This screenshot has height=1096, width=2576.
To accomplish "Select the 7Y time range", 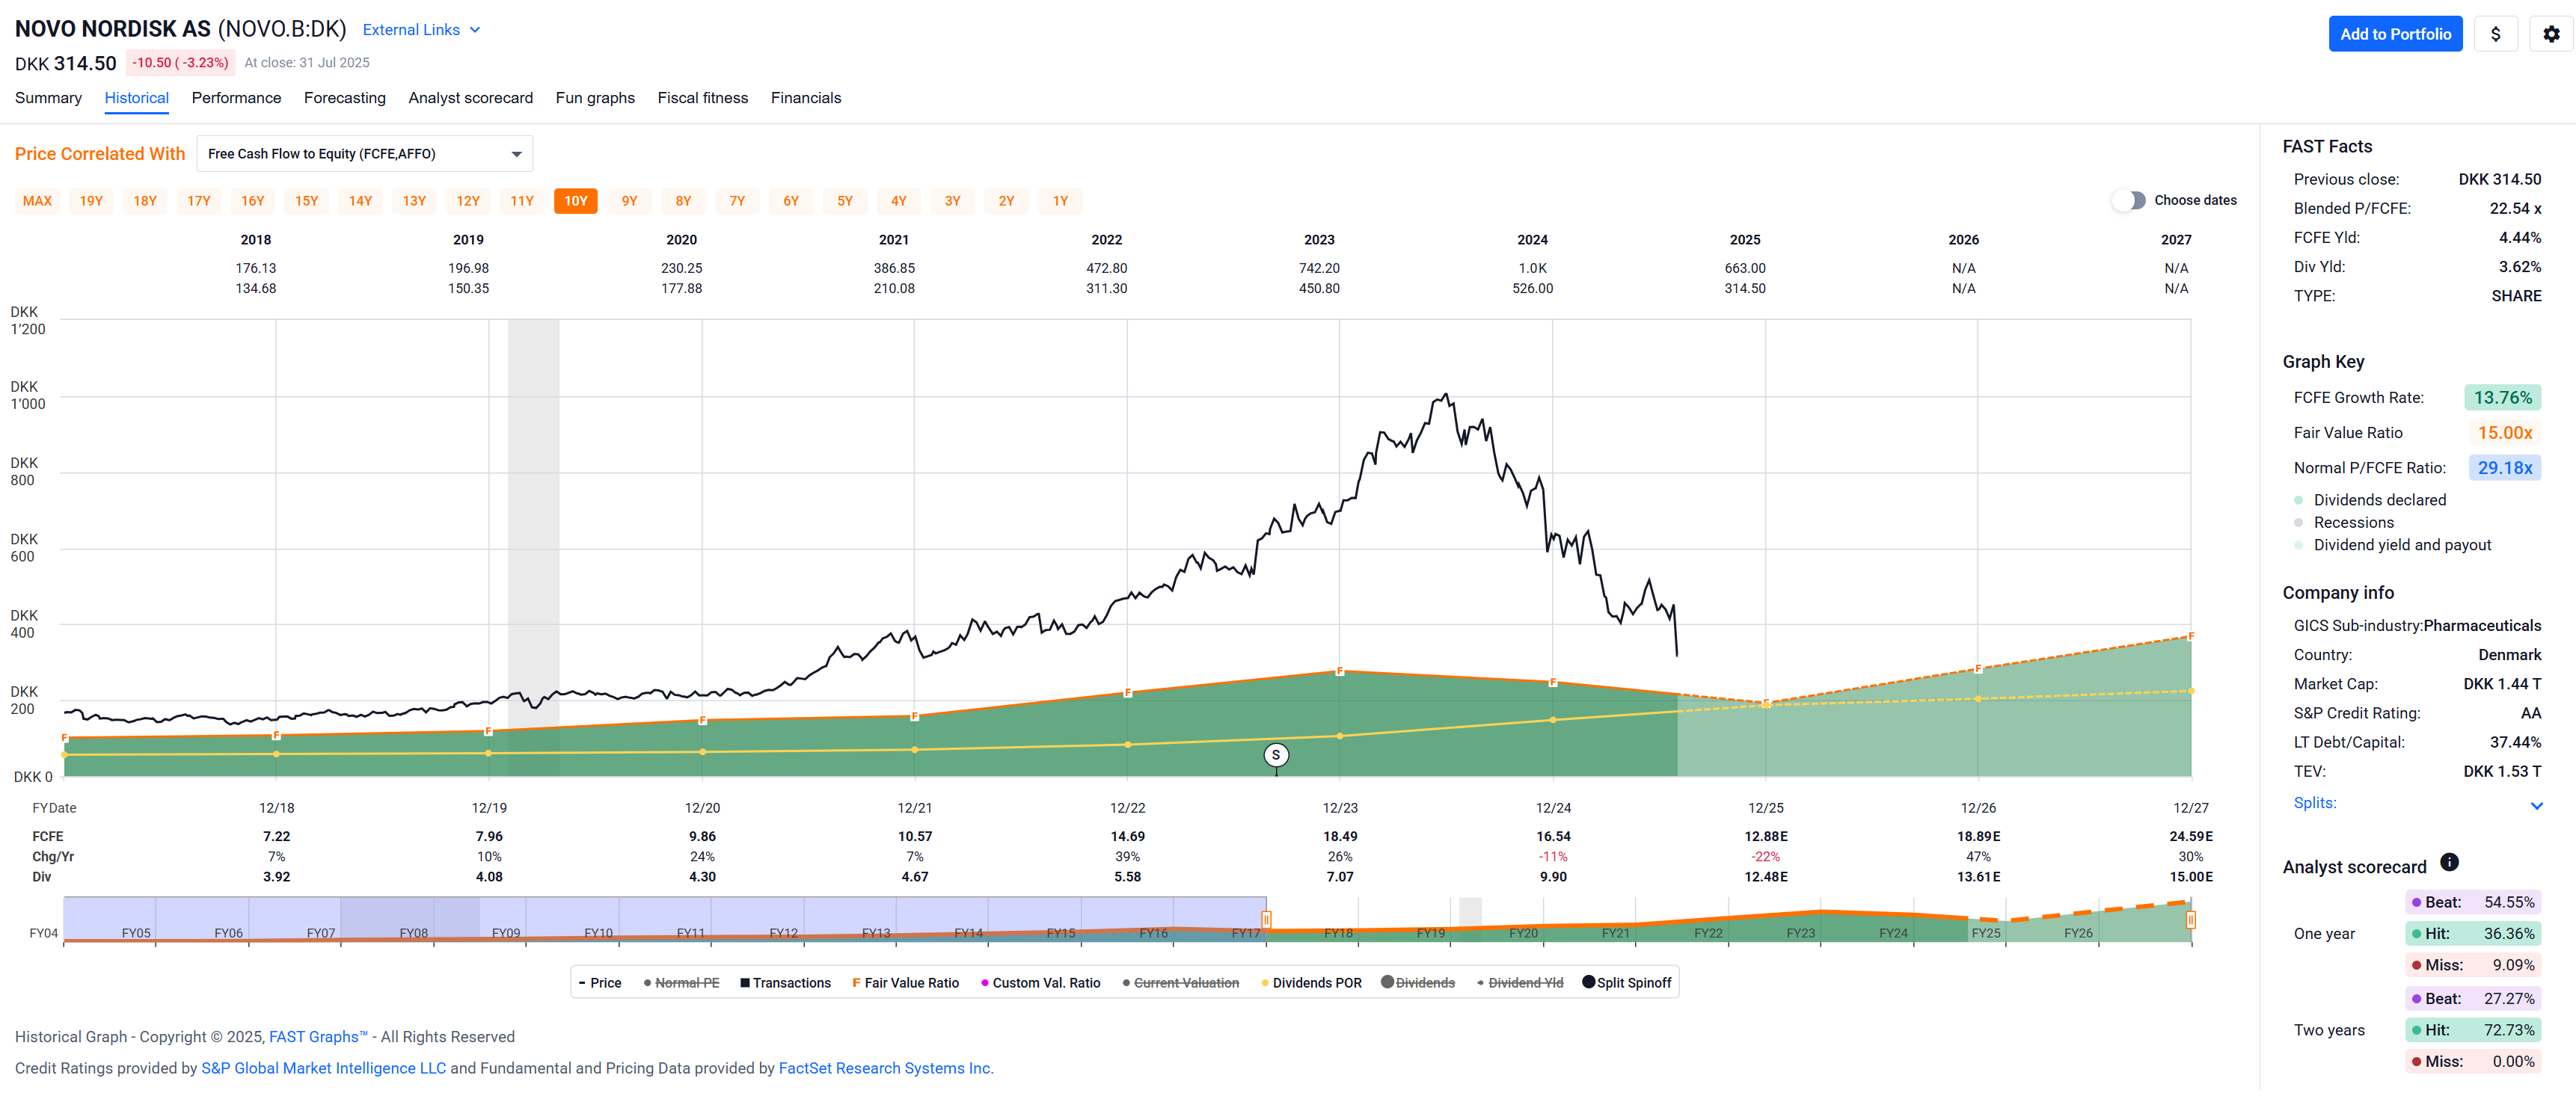I will pos(737,201).
